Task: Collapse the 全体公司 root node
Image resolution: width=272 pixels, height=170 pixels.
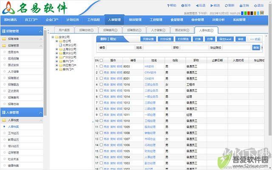Action: 53,37
